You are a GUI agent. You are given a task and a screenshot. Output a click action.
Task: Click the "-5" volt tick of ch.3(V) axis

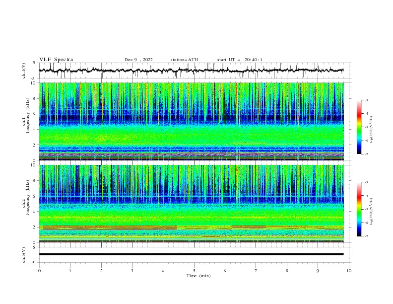tap(34, 263)
